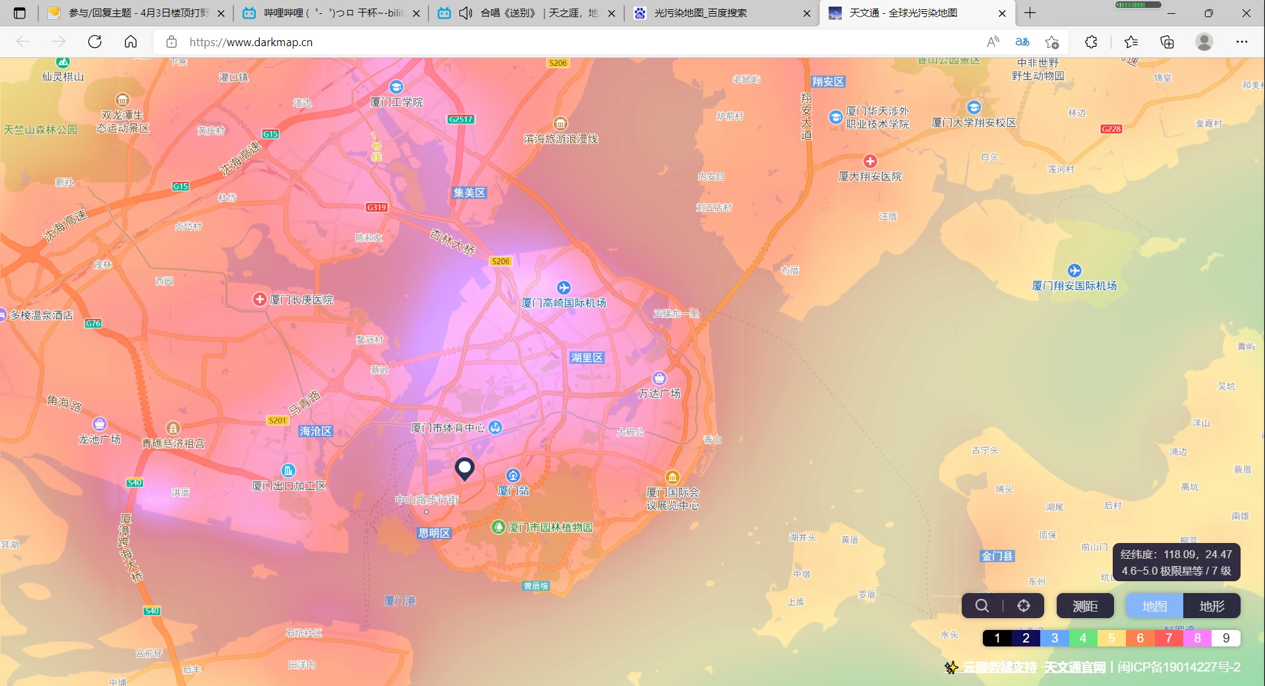Click the 集美区 district label
Viewport: 1265px width, 686px height.
tap(469, 192)
